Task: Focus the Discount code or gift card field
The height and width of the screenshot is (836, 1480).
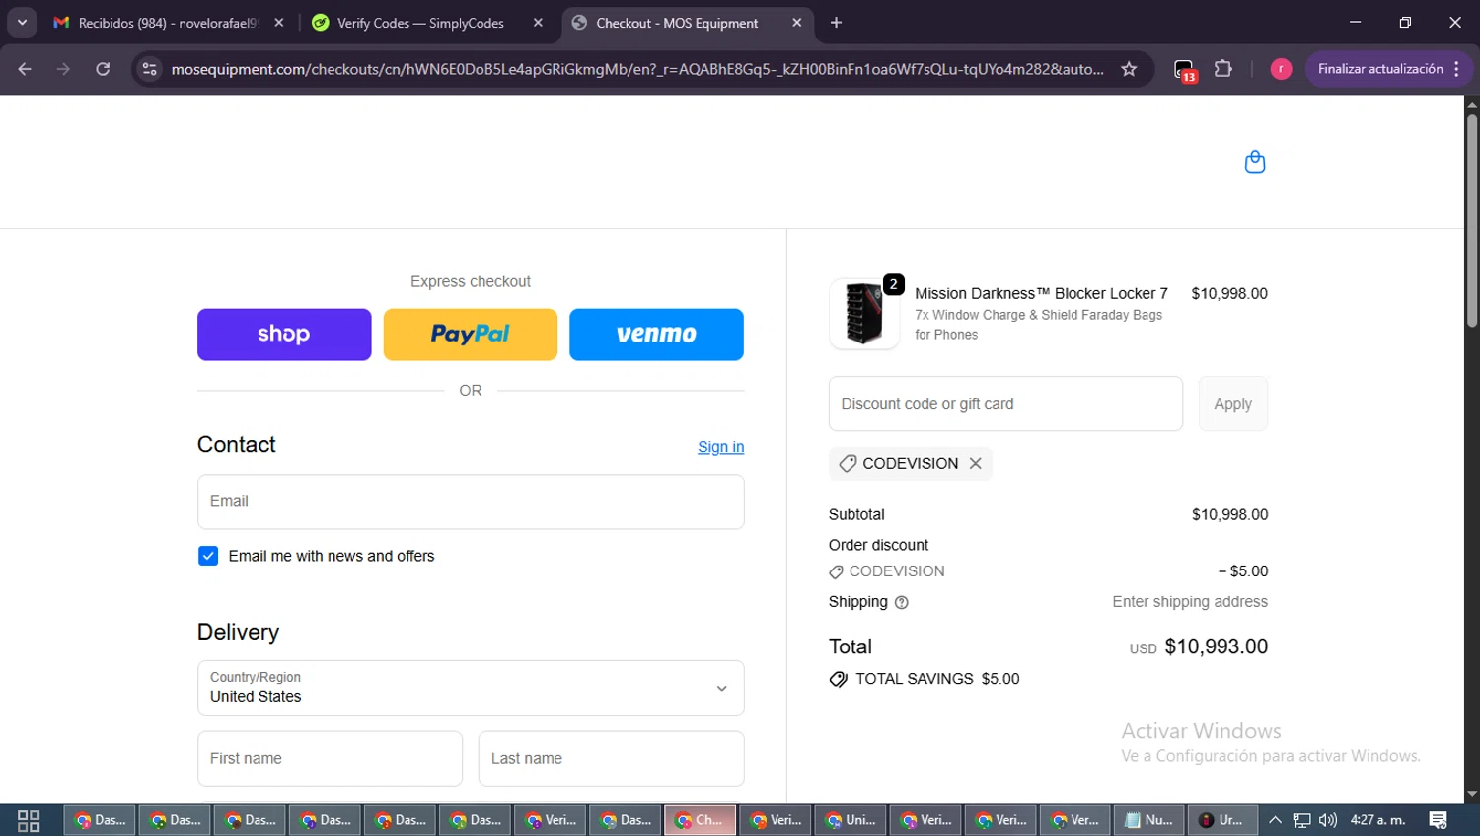Action: tap(1005, 404)
